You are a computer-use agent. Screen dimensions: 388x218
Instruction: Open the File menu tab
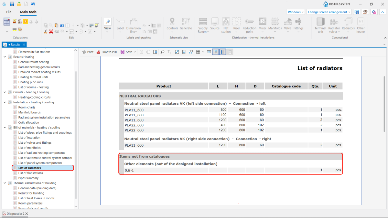[x=9, y=12]
